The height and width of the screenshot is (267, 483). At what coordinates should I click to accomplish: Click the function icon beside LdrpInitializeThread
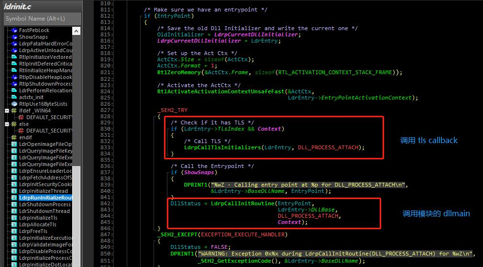[14, 191]
